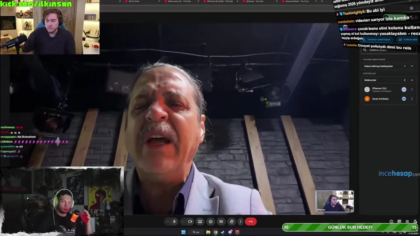This screenshot has width=420, height=236.
Task: Click RRaenee status dots indicator
Action: (404, 89)
